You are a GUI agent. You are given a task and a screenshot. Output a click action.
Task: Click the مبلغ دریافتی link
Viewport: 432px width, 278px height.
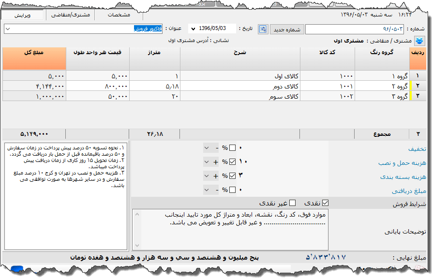(409, 191)
